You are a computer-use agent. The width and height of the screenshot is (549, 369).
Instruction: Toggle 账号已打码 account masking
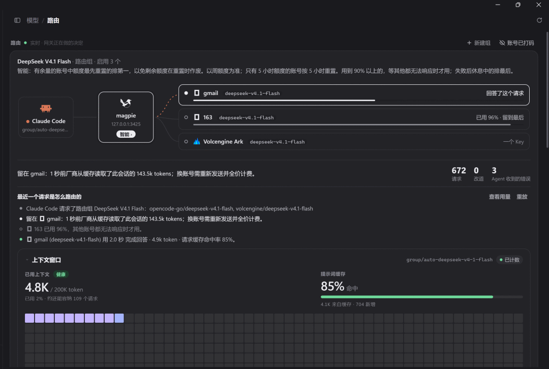516,43
